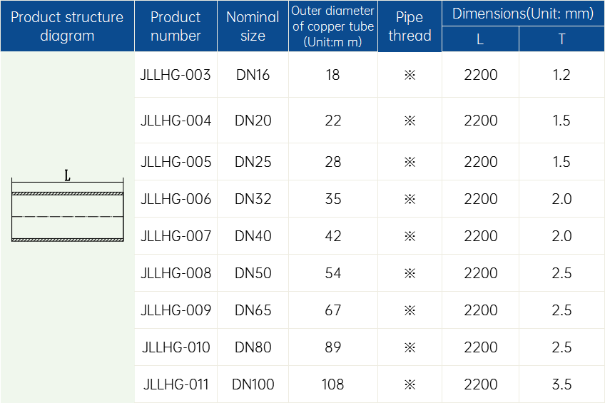605x403 pixels.
Task: Click the ※ symbol in JLLHG-005 row
Action: point(410,162)
